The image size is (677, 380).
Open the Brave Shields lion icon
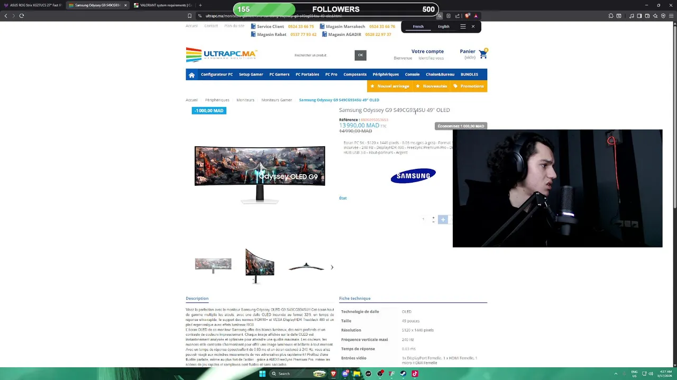coord(467,16)
